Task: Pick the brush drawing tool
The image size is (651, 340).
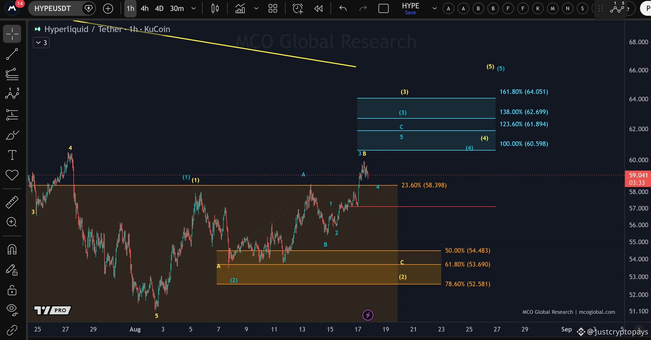Action: [x=12, y=135]
